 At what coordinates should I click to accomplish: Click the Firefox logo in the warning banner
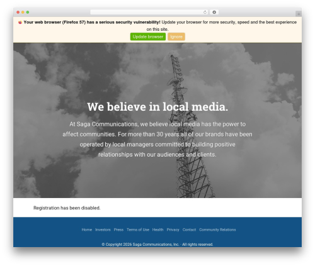coord(20,23)
